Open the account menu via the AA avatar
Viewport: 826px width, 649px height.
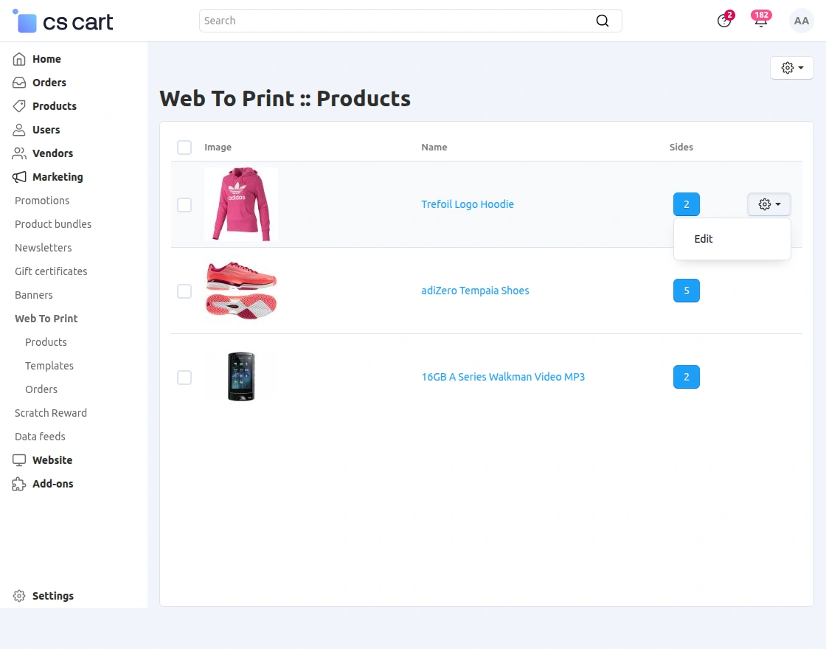pos(801,21)
